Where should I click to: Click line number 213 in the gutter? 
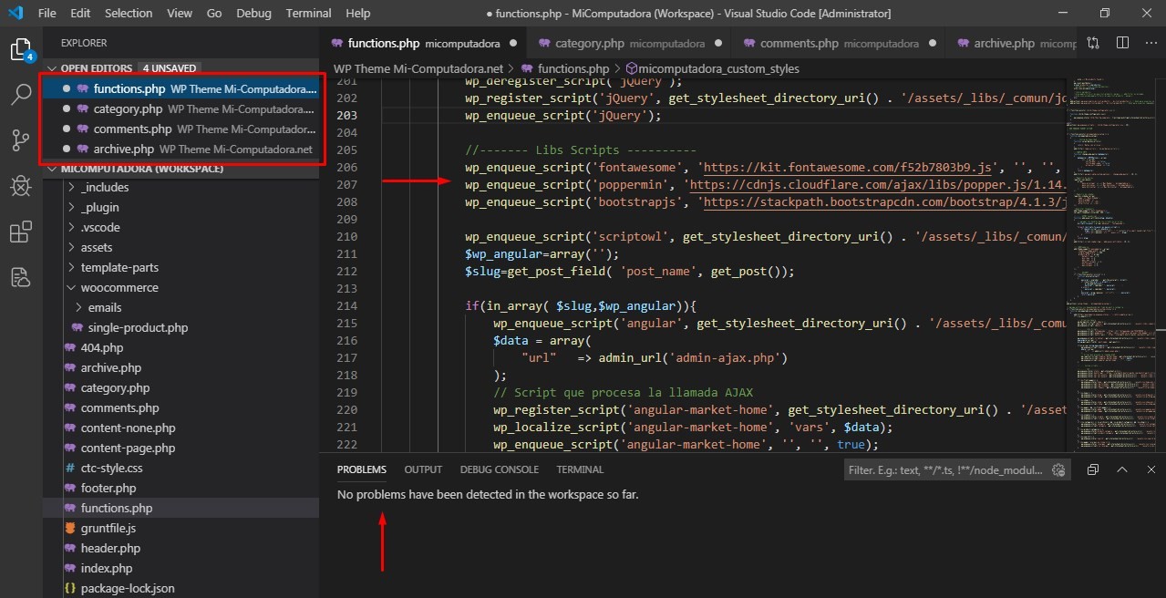(x=346, y=289)
